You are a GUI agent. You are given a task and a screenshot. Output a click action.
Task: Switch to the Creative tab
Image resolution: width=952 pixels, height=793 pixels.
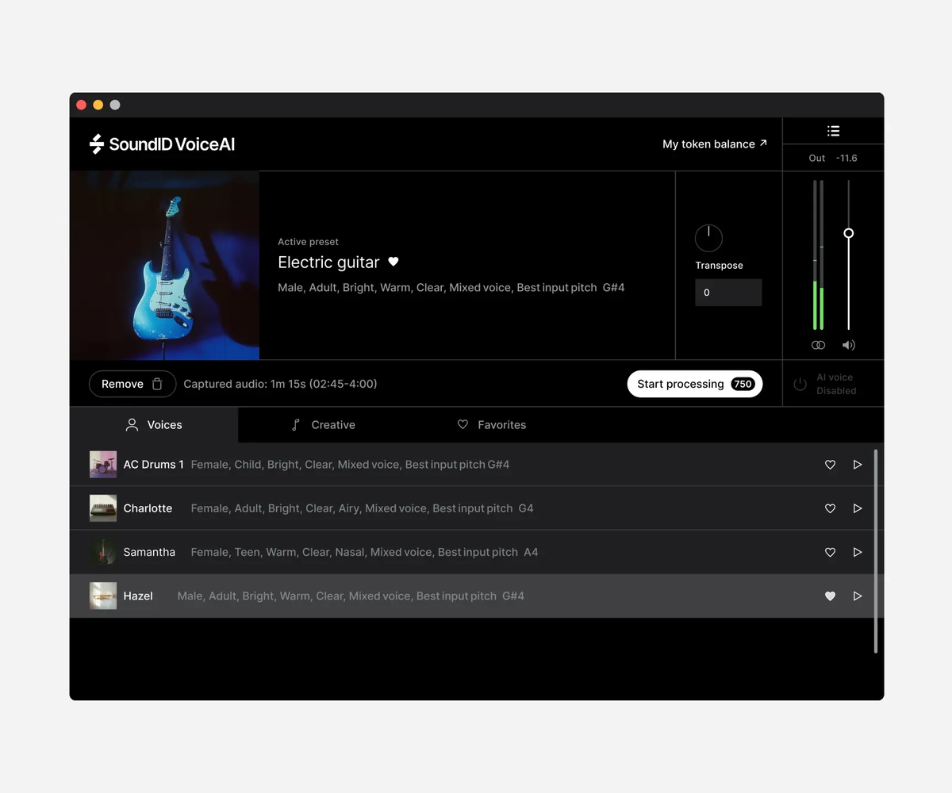tap(323, 425)
